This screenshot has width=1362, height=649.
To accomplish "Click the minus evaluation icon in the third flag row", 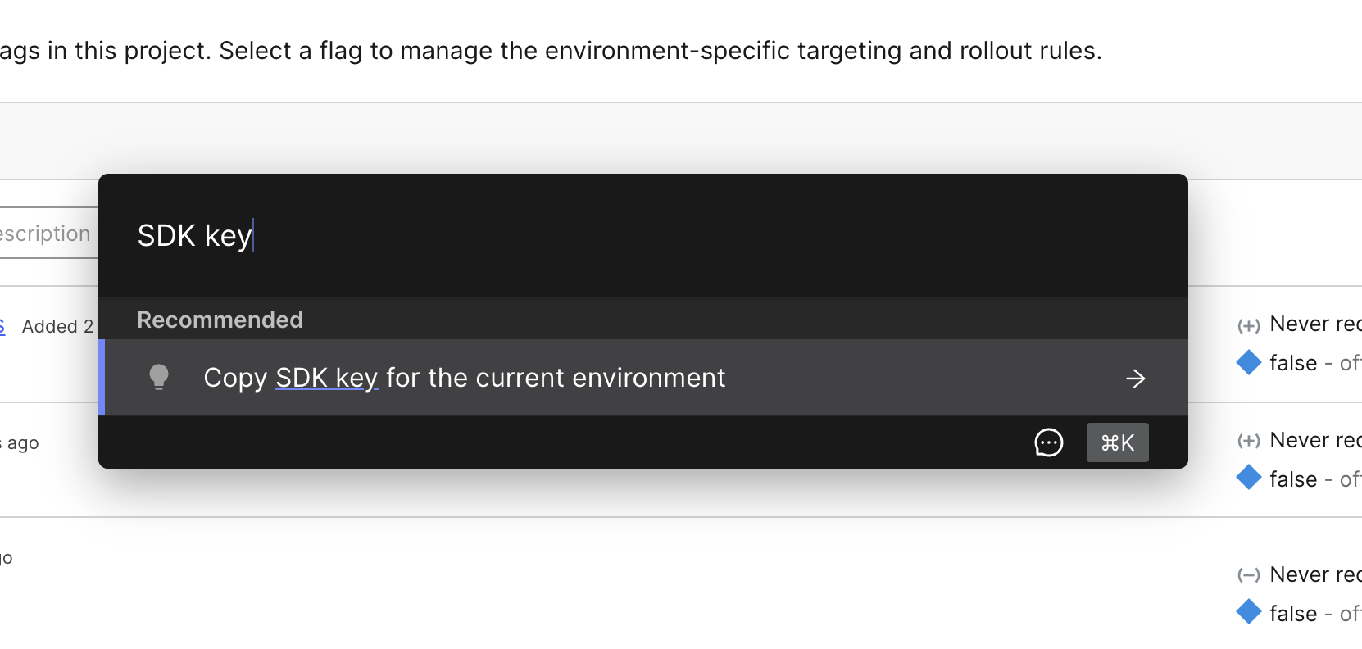I will [x=1249, y=575].
